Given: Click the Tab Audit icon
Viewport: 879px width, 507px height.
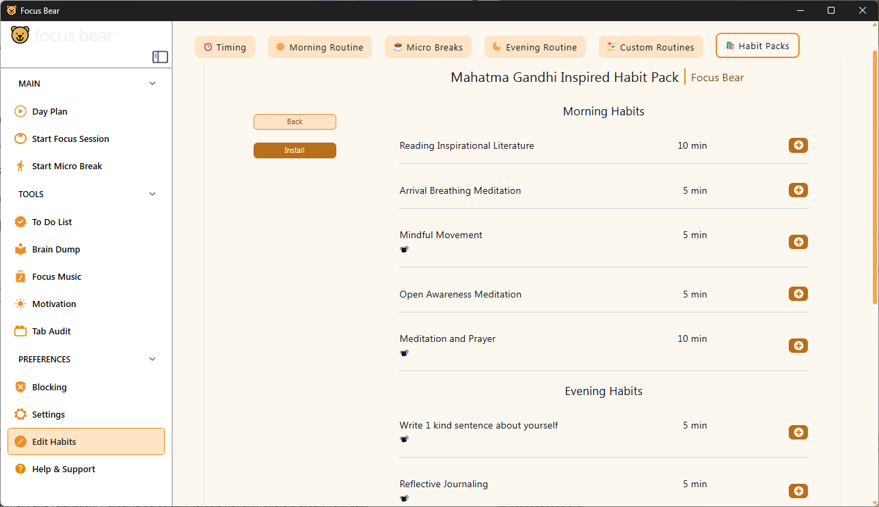Looking at the screenshot, I should pyautogui.click(x=21, y=331).
